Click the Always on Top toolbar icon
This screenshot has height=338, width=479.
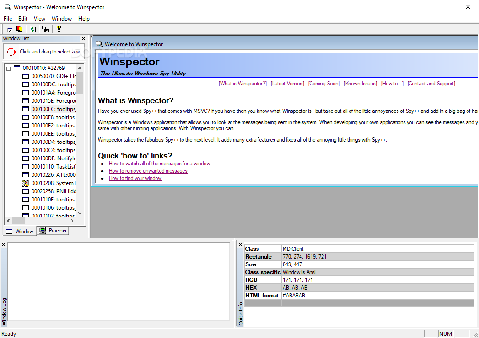pos(10,29)
